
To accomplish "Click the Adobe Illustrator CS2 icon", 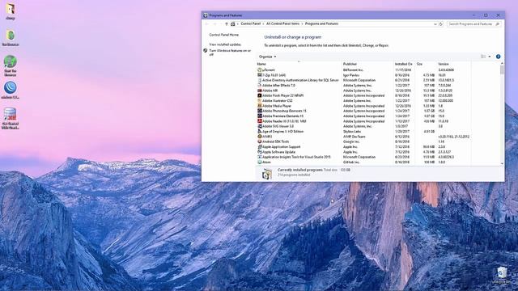I will (260, 100).
